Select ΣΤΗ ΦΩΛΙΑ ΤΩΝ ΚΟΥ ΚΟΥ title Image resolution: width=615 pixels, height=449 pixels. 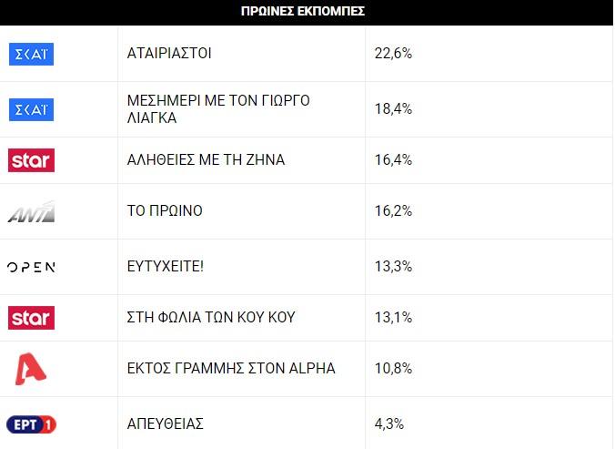[x=211, y=318]
